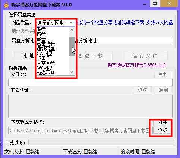180x158 pixels.
Task: Click the 网盘分析地址 input field
Action: tap(124, 41)
